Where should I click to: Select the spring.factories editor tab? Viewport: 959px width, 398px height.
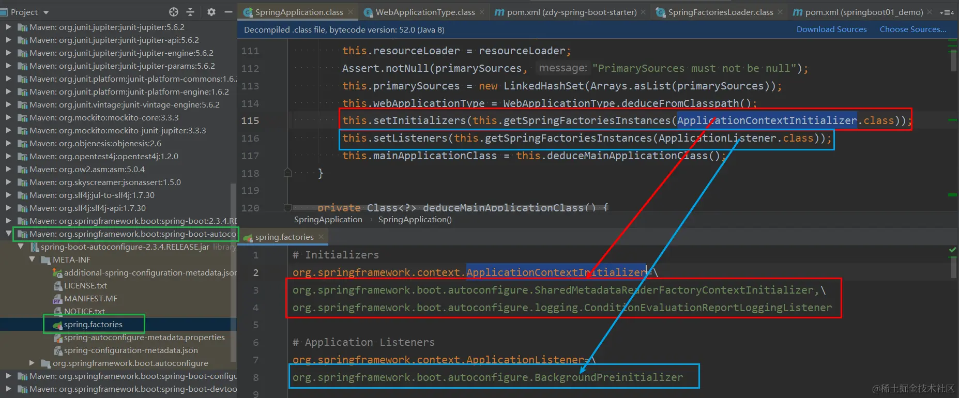284,237
